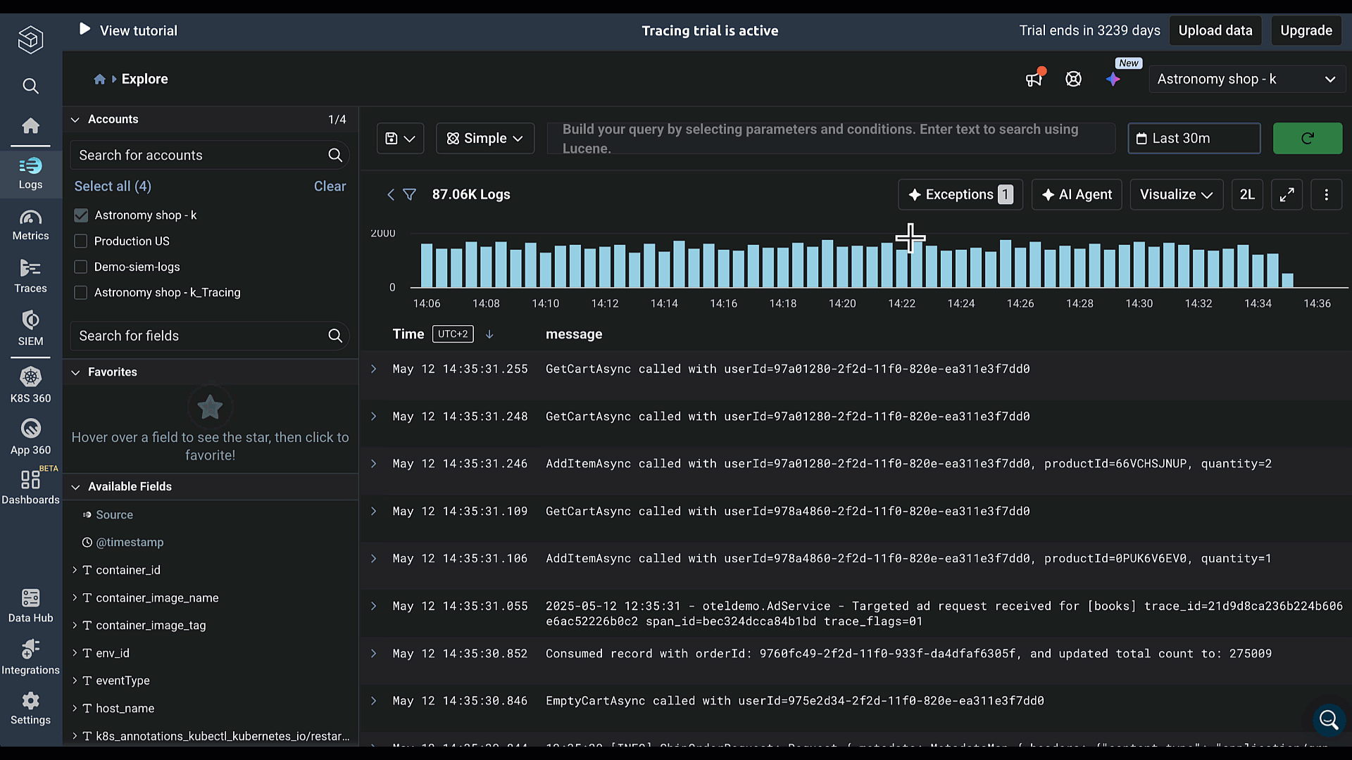Screen dimensions: 1352x760
Task: Open Dashboards from the sidebar
Action: (x=30, y=487)
